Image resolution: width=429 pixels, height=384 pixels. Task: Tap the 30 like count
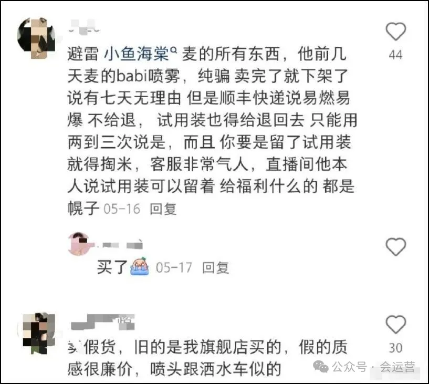pyautogui.click(x=395, y=348)
